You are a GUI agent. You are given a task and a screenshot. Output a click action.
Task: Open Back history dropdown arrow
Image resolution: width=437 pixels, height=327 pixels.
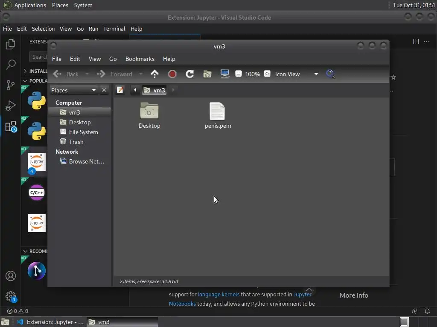click(87, 74)
